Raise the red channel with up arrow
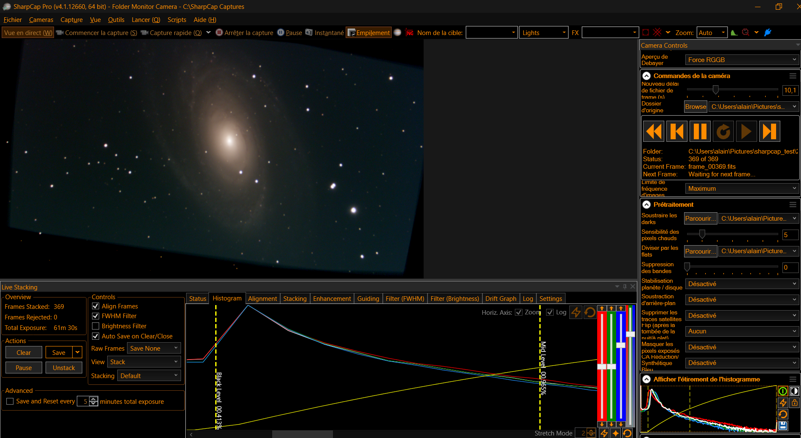 coord(602,308)
